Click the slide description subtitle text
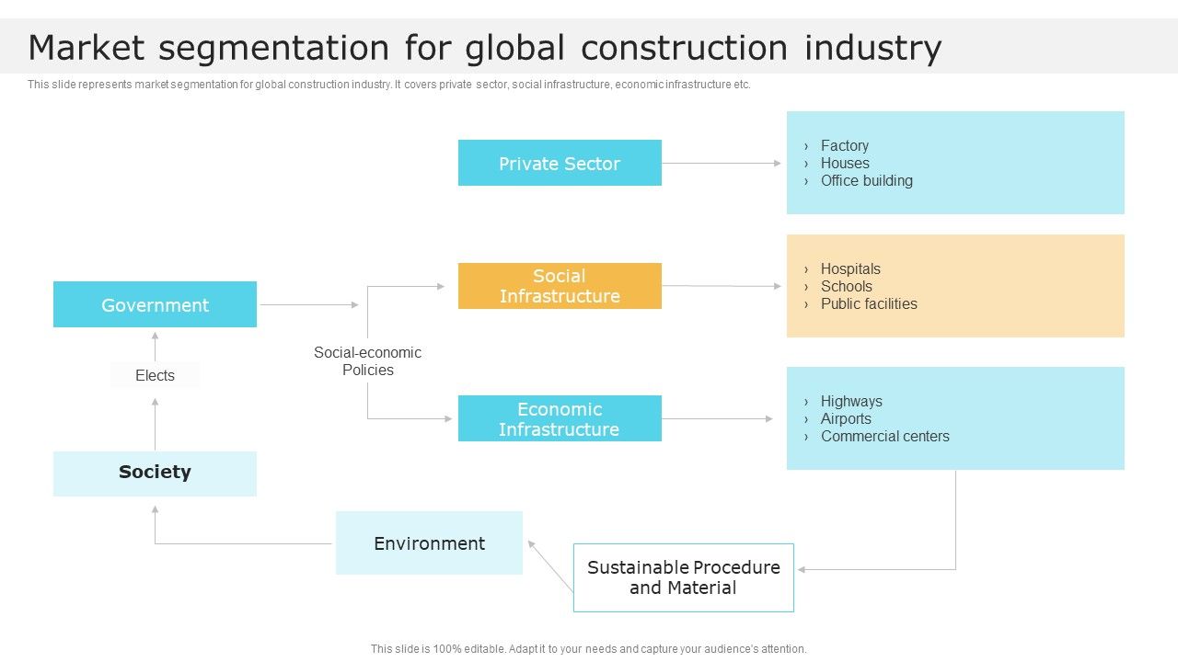The image size is (1178, 662). tap(389, 85)
